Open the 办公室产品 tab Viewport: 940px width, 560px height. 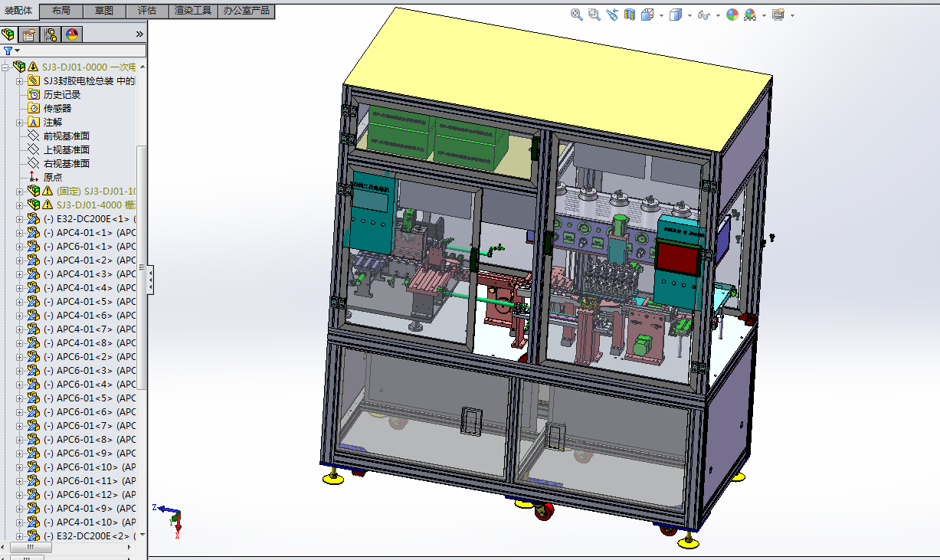click(246, 11)
